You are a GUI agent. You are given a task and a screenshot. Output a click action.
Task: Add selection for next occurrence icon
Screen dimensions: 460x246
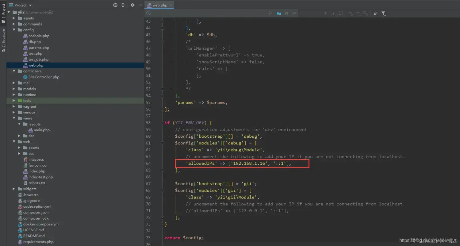click(x=351, y=13)
